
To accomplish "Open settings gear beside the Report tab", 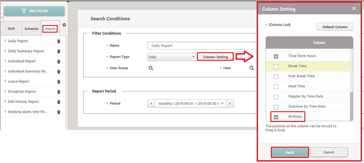I will pos(64,25).
